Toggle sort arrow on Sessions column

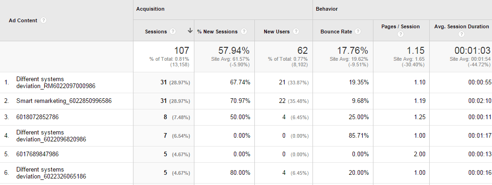(190, 31)
